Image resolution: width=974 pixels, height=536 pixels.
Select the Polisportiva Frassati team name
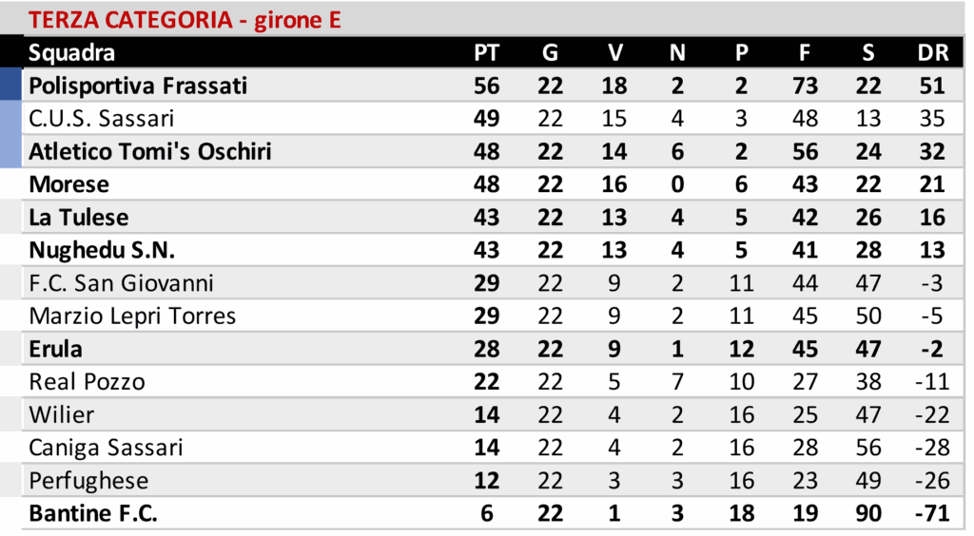[138, 86]
